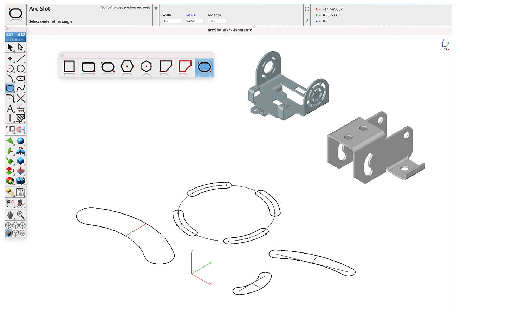Select the Text tool
The image size is (506, 316).
pyautogui.click(x=10, y=109)
